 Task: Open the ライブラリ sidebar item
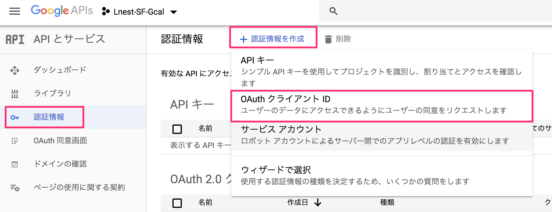[73, 93]
